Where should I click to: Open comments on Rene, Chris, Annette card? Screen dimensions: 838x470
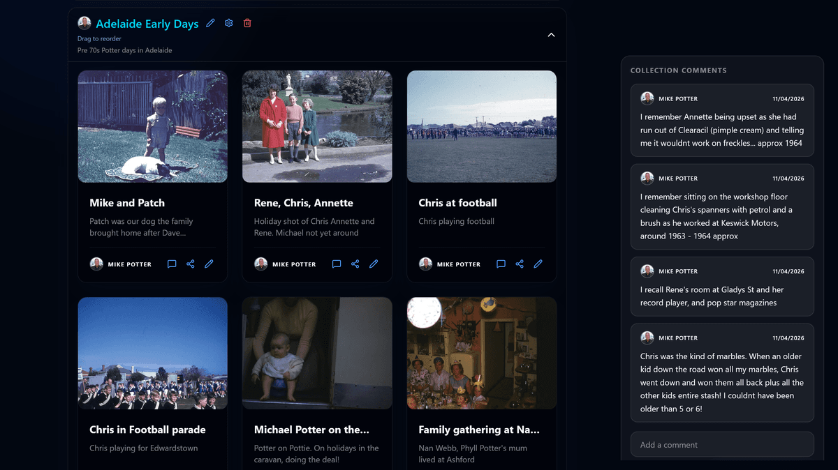(x=337, y=264)
